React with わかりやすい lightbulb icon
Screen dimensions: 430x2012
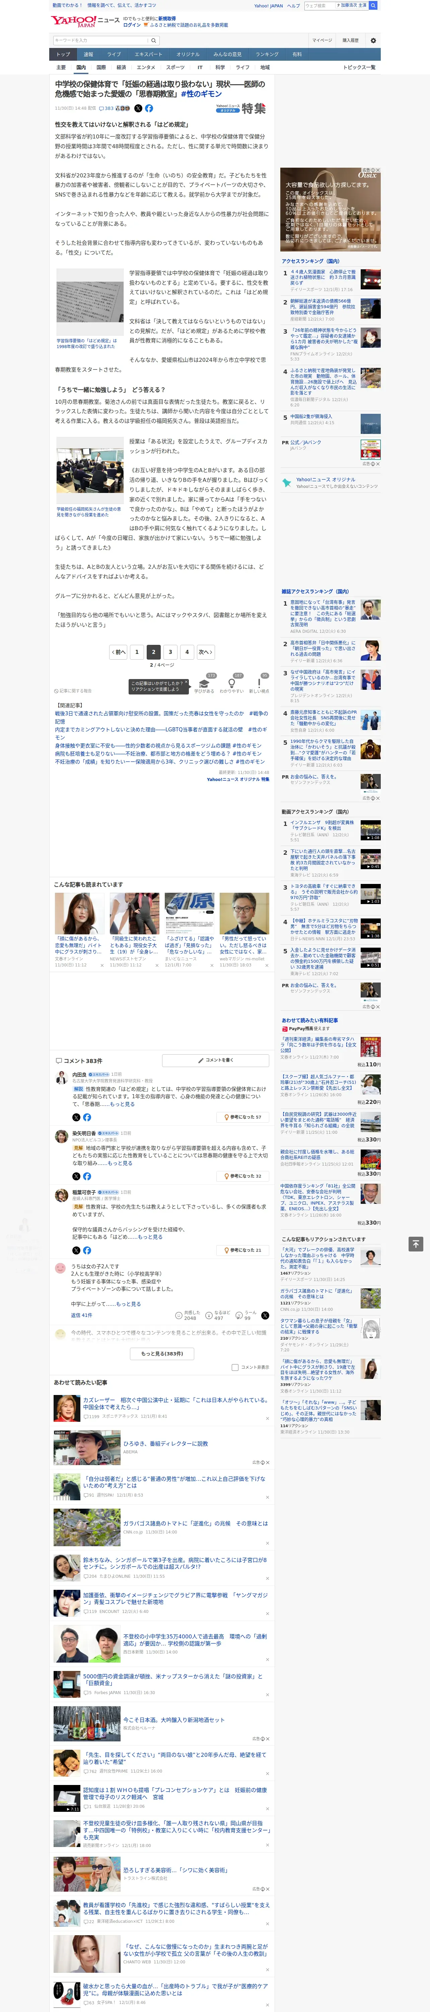click(x=232, y=683)
